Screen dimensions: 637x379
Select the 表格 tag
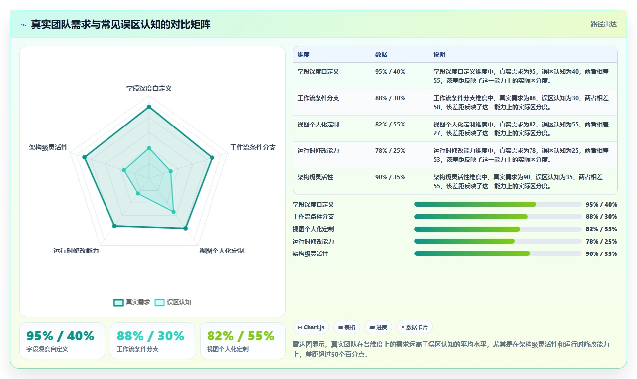(x=346, y=327)
